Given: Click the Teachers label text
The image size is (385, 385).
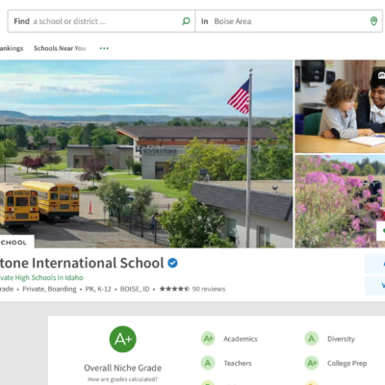Looking at the screenshot, I should click(238, 363).
